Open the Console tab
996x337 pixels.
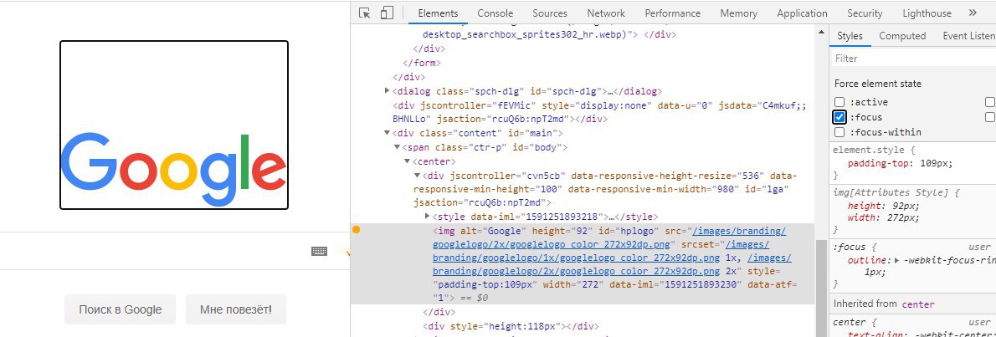tap(495, 13)
